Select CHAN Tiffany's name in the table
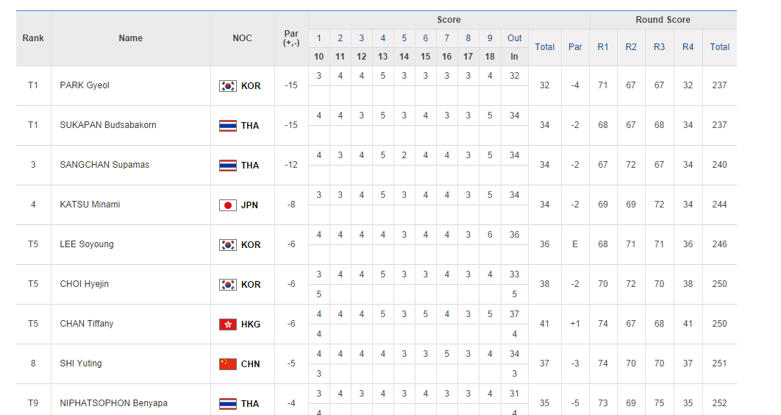The height and width of the screenshot is (415, 781). point(87,324)
